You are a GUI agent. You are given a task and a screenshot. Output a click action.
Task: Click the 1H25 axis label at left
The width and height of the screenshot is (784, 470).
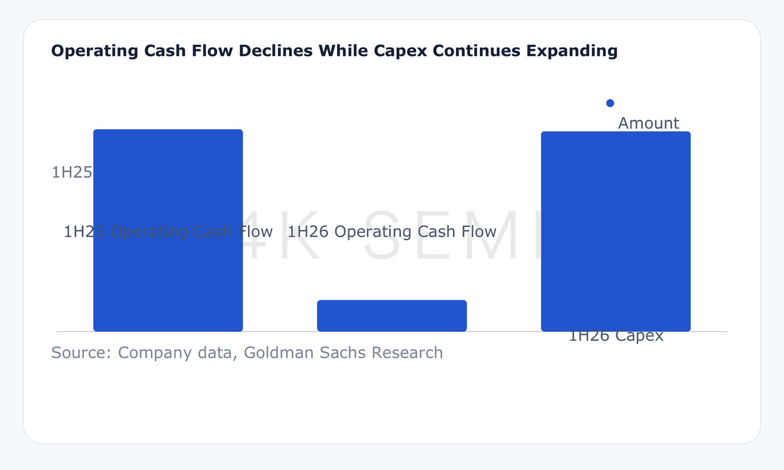[72, 172]
